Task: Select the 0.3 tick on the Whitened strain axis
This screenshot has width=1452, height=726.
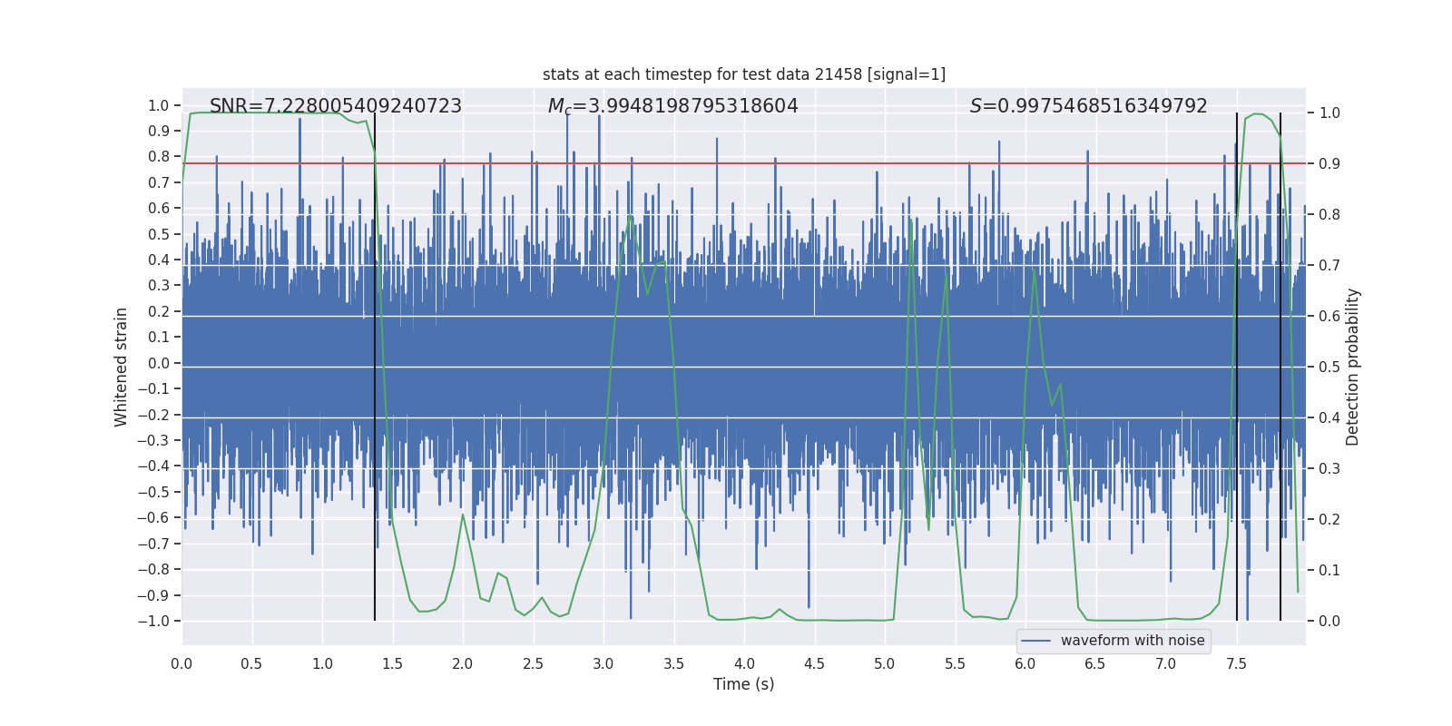Action: [x=159, y=286]
